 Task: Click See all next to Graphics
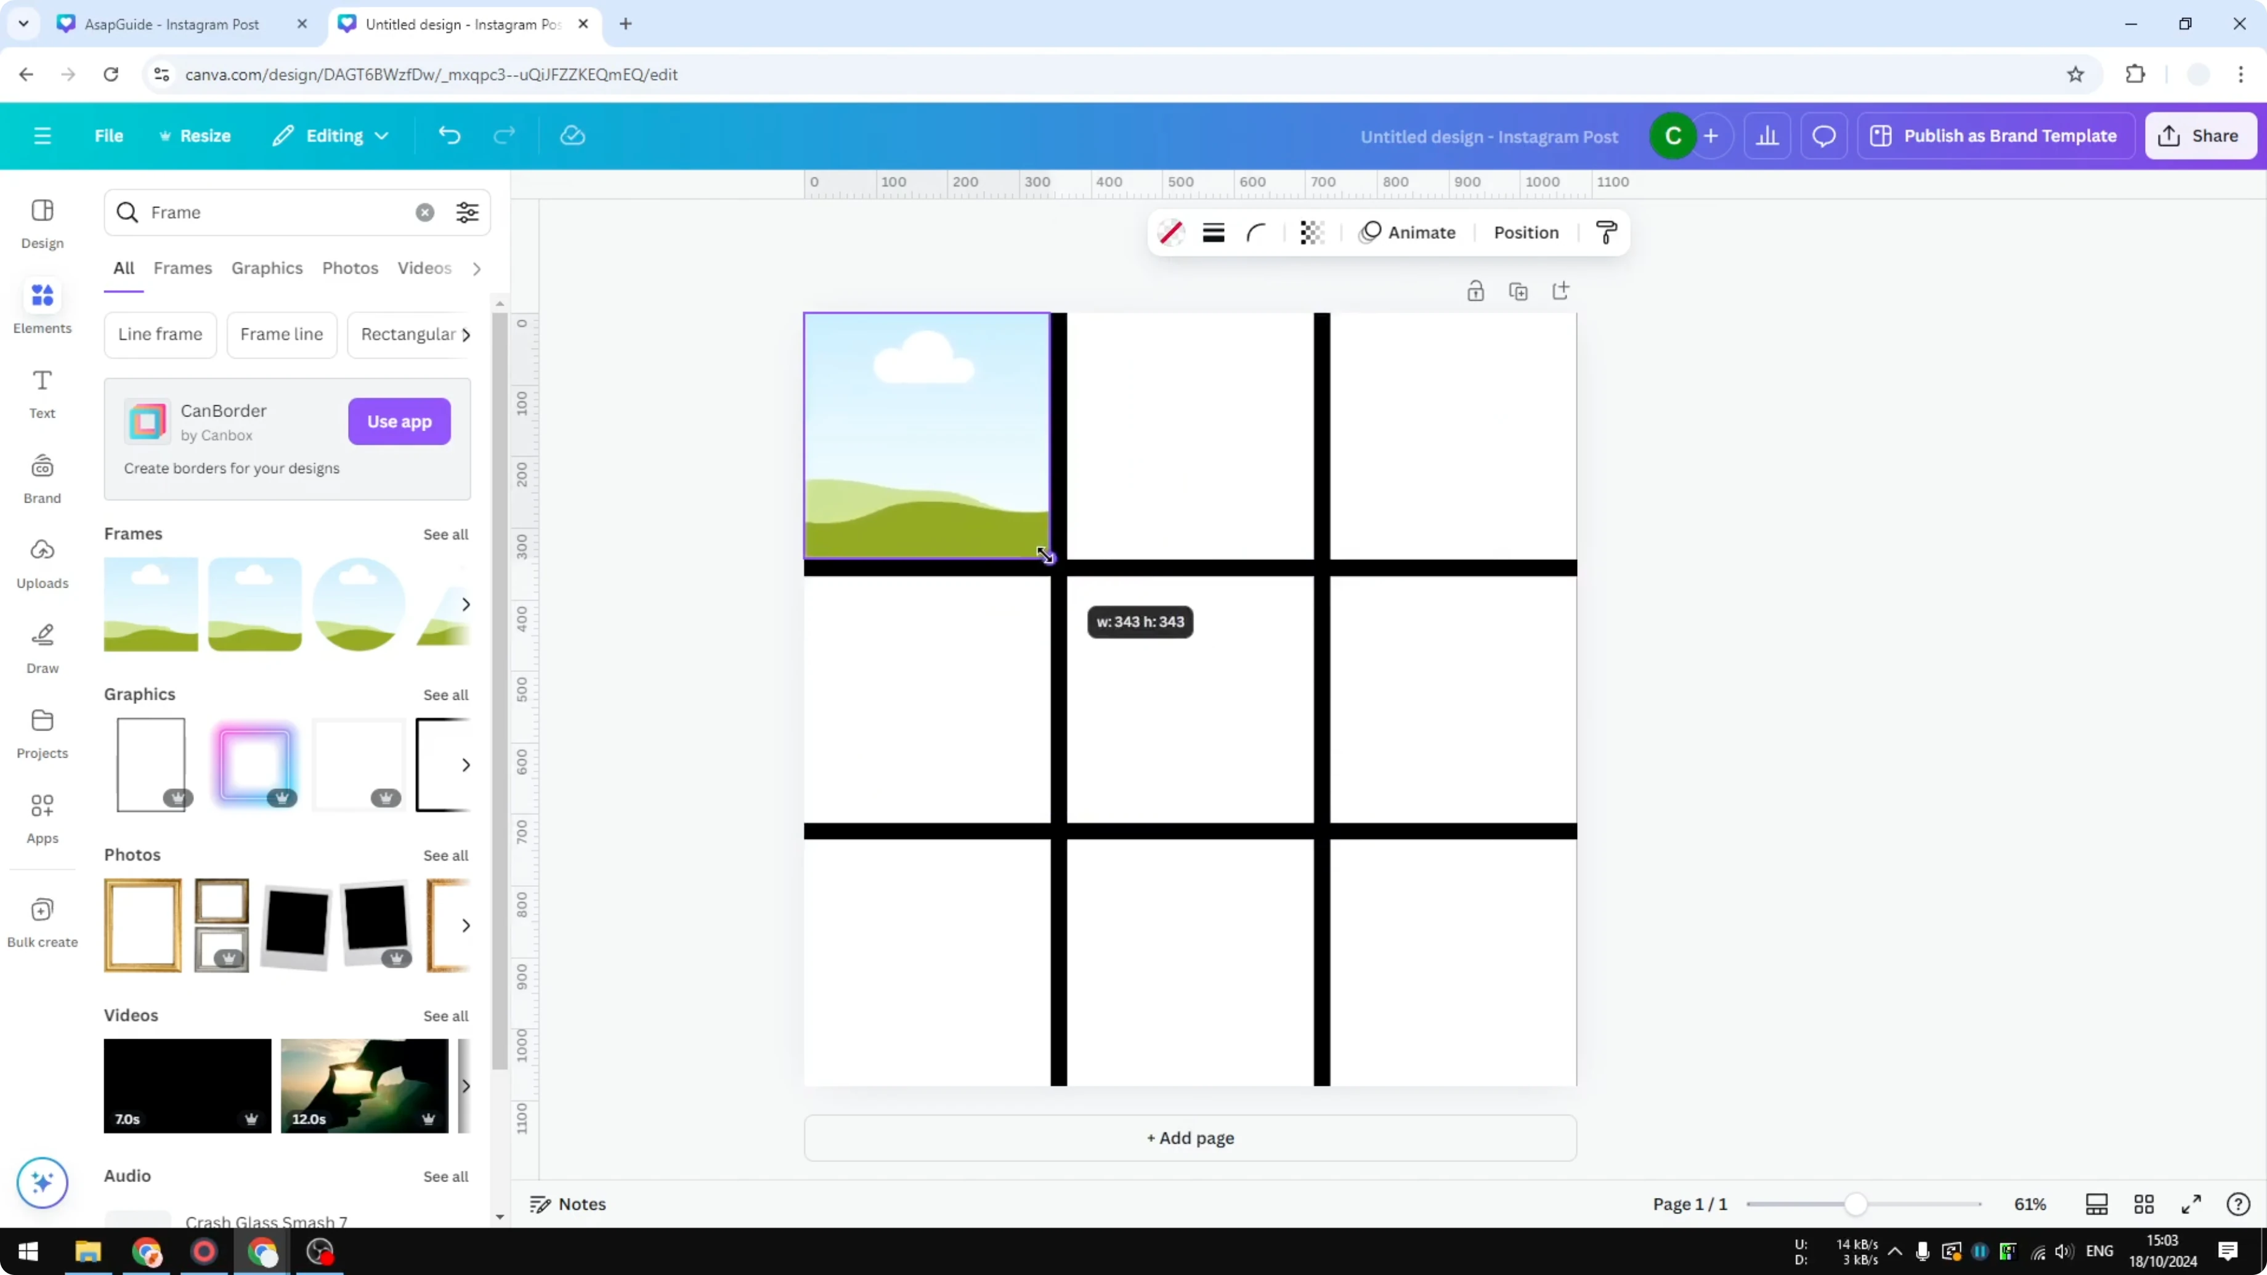445,694
